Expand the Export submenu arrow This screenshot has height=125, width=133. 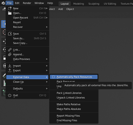point(47,70)
